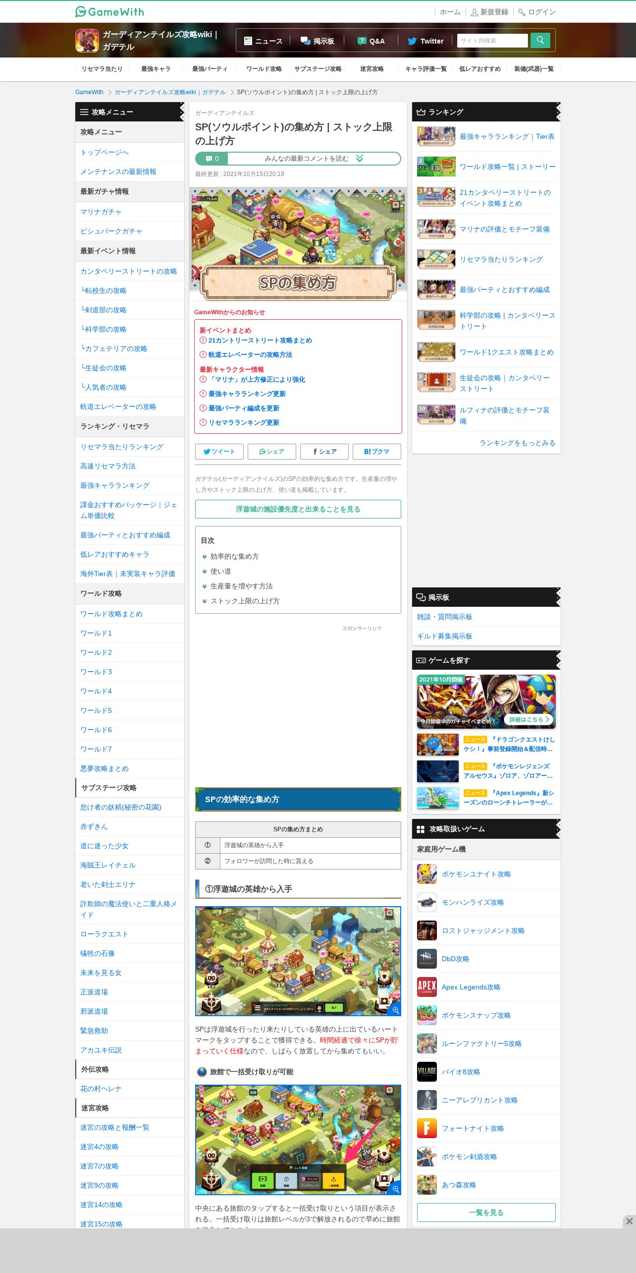The width and height of the screenshot is (636, 1273).
Task: Click the search magnifier button
Action: tap(540, 41)
